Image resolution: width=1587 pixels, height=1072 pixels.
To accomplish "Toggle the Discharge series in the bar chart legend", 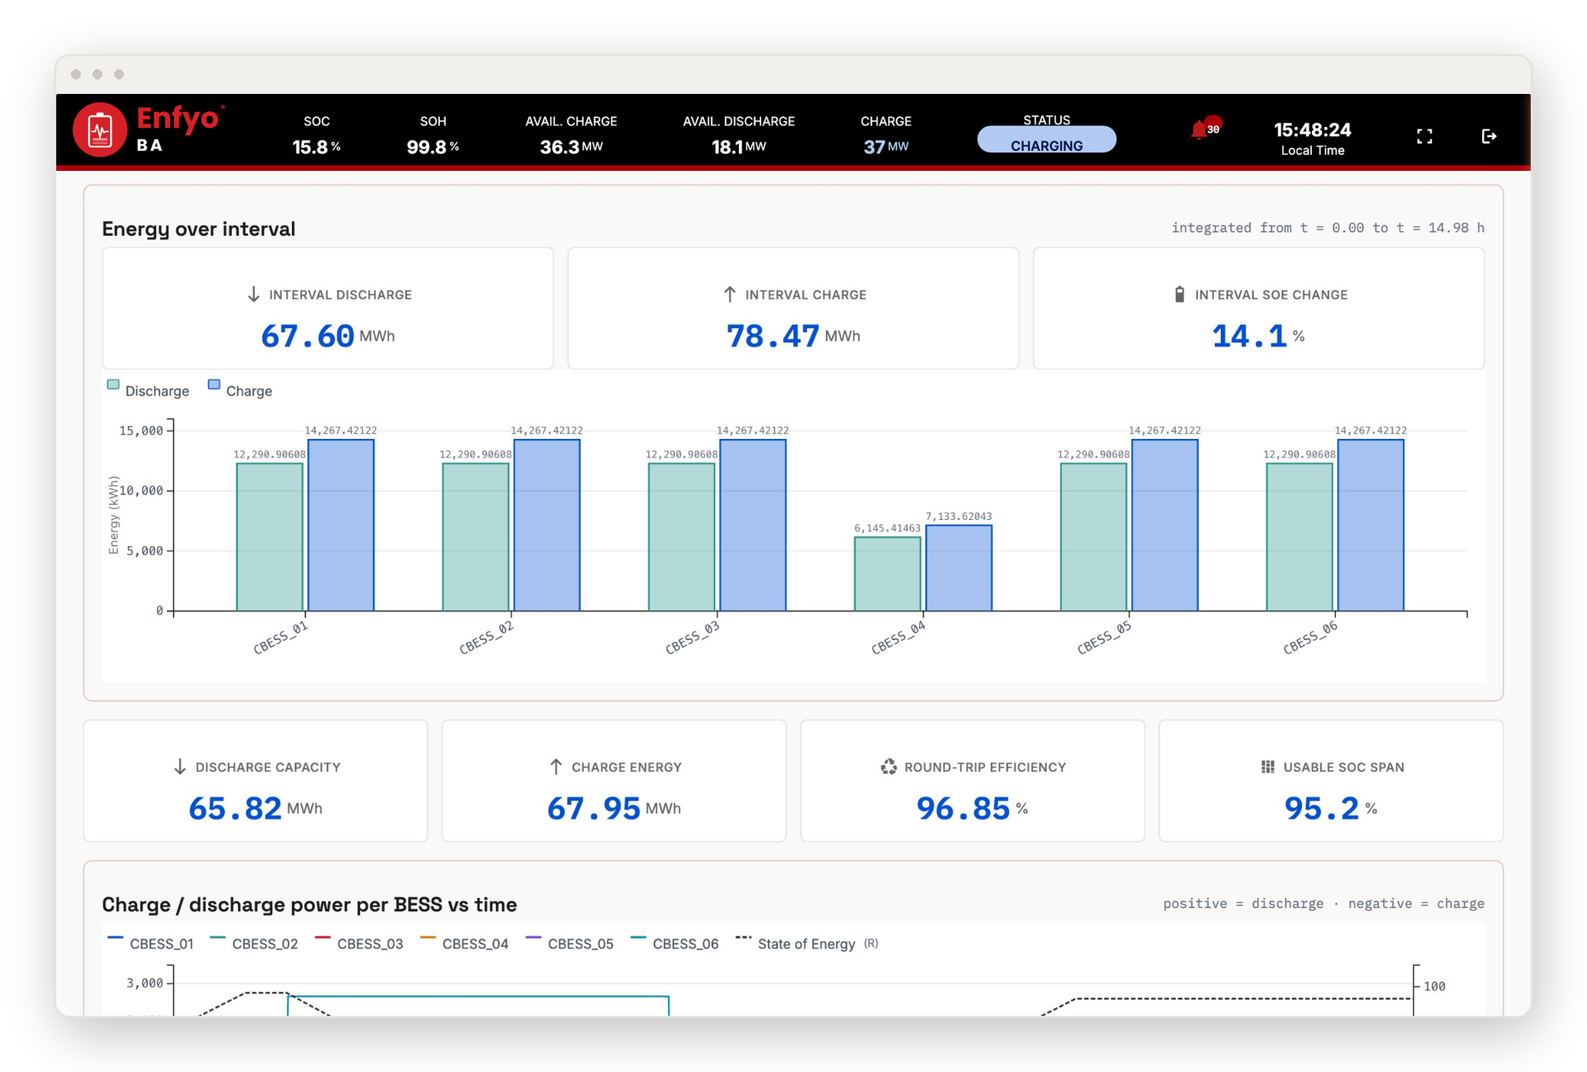I will click(149, 390).
